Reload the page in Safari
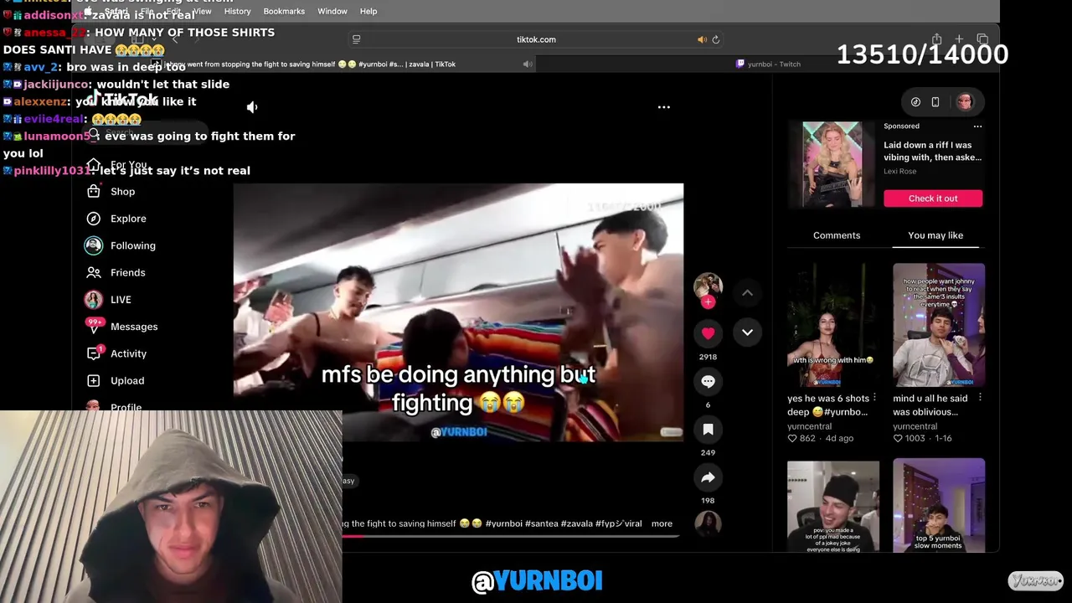 715,39
